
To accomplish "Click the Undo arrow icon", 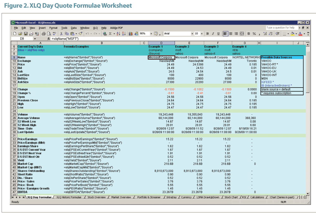I will point(87,34).
